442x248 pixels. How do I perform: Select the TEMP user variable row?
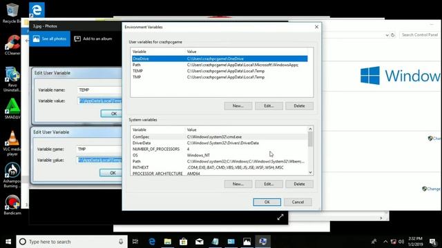[220, 71]
